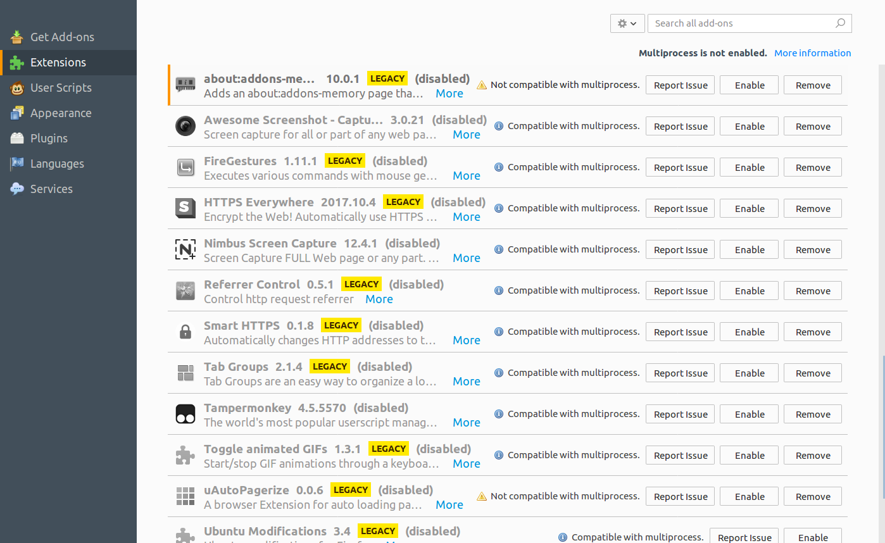Viewport: 885px width, 543px height.
Task: Click the Toggle animated GIFs puzzle icon
Action: click(x=185, y=455)
